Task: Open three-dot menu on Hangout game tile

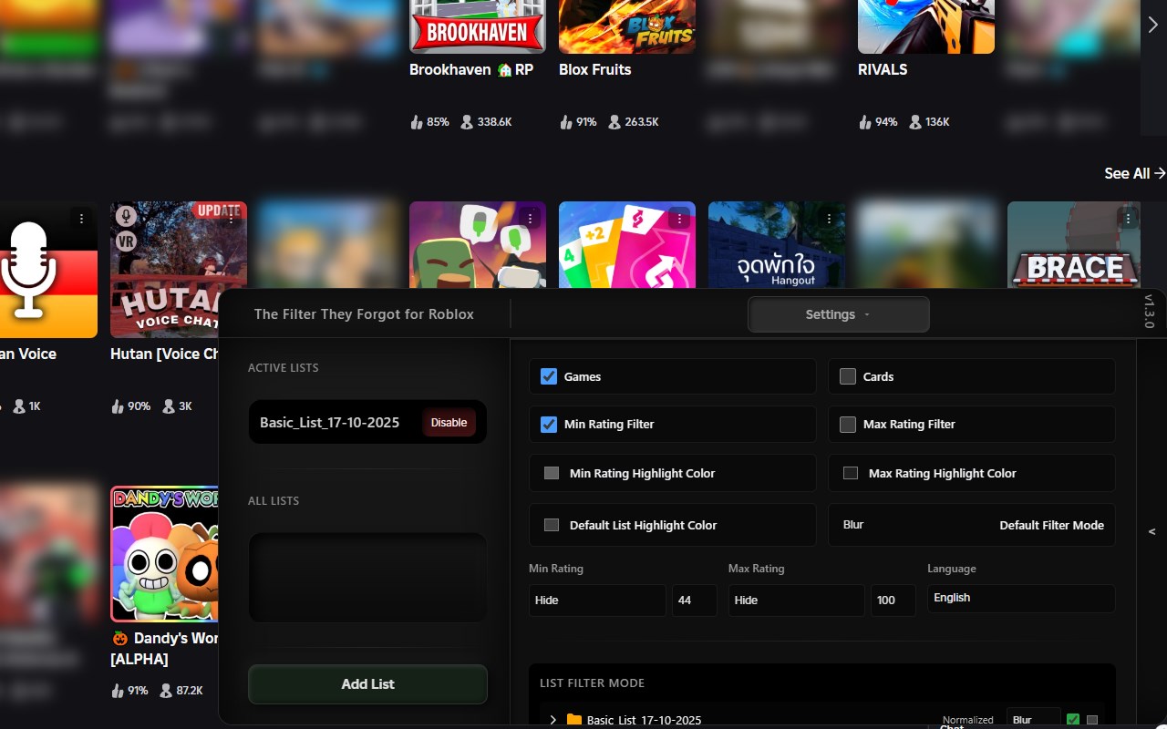Action: click(x=830, y=219)
